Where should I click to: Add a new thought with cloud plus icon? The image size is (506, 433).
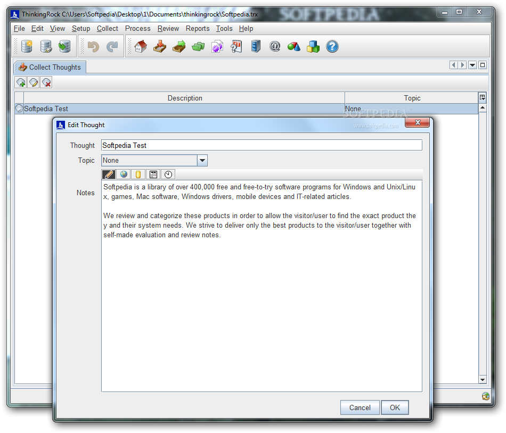(21, 83)
